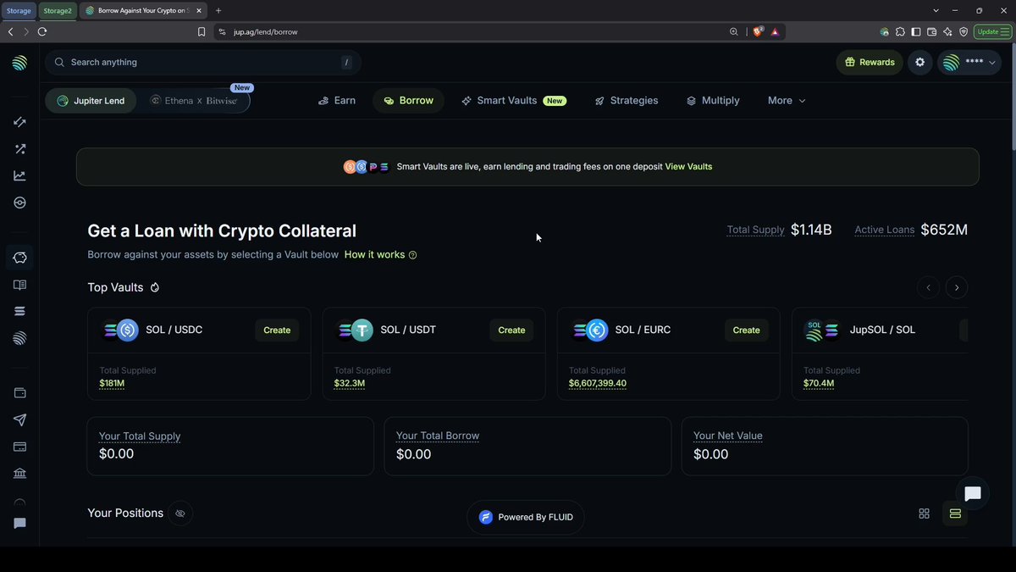Open the floating chat bubble widget

pos(973,494)
